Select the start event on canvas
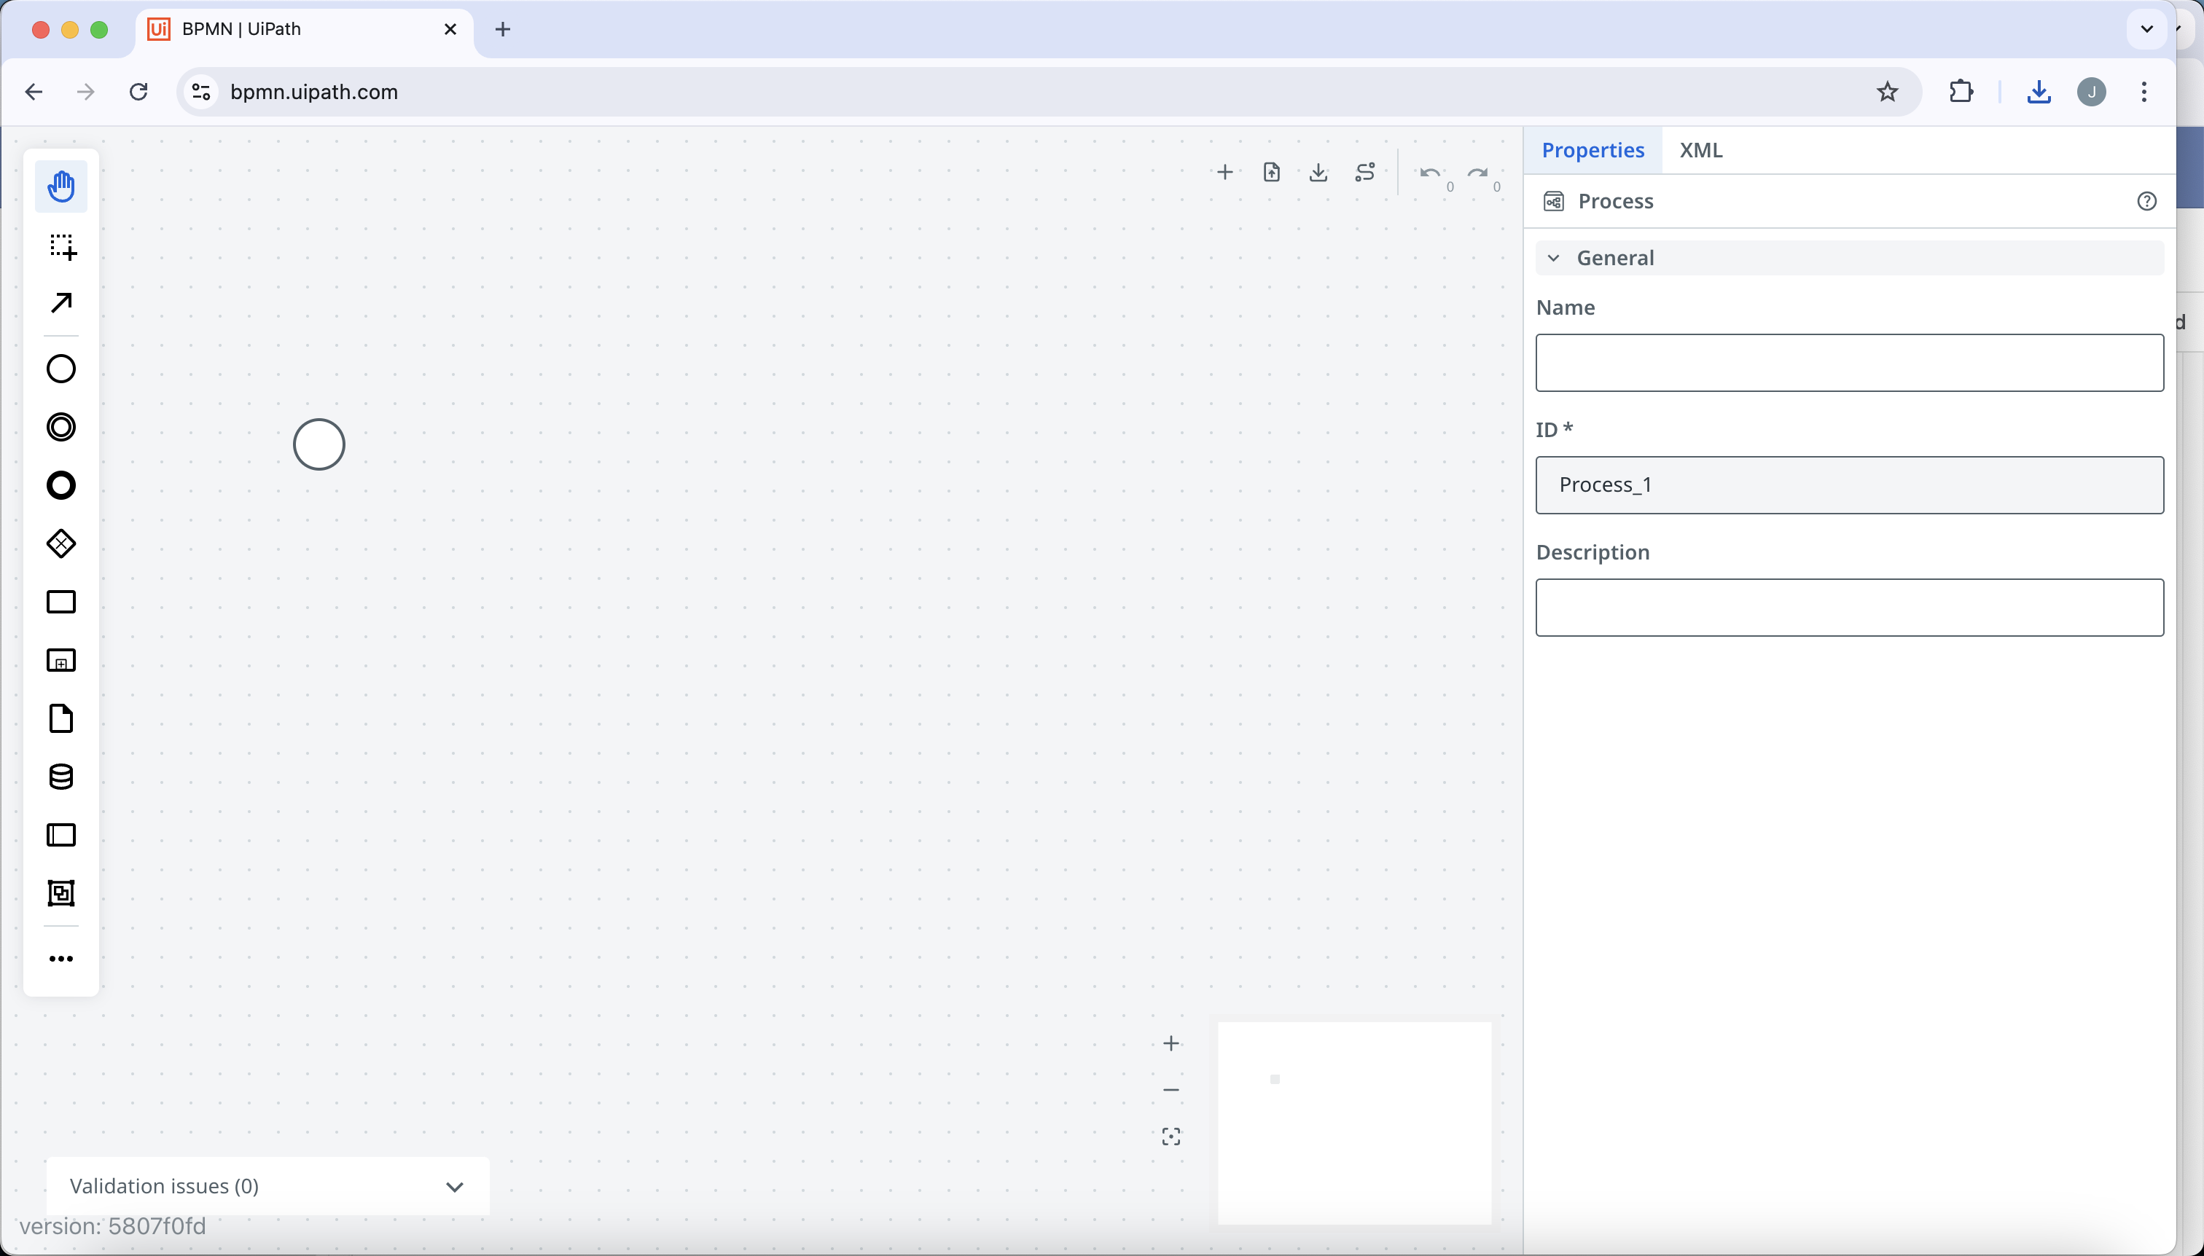The width and height of the screenshot is (2204, 1256). click(319, 445)
